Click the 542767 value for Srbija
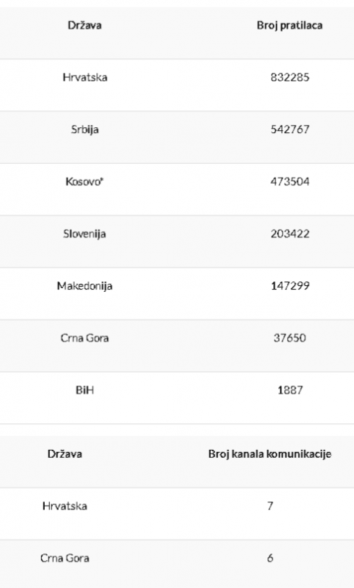354x588 pixels. pyautogui.click(x=290, y=129)
